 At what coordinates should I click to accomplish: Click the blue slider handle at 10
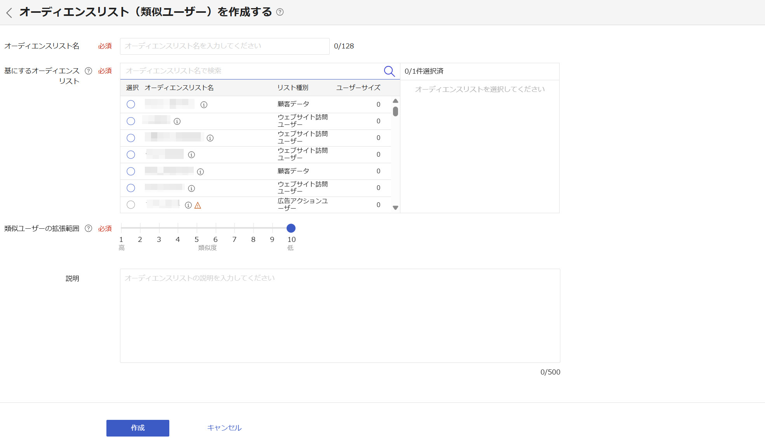291,228
